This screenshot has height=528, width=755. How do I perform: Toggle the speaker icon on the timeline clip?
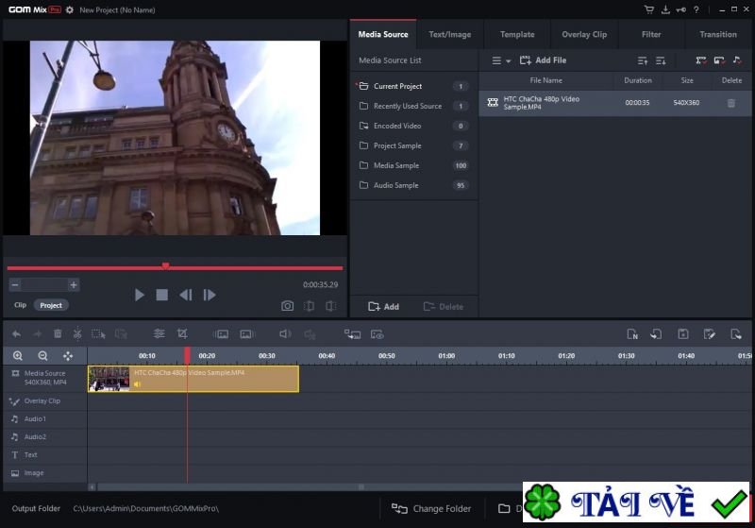click(137, 384)
